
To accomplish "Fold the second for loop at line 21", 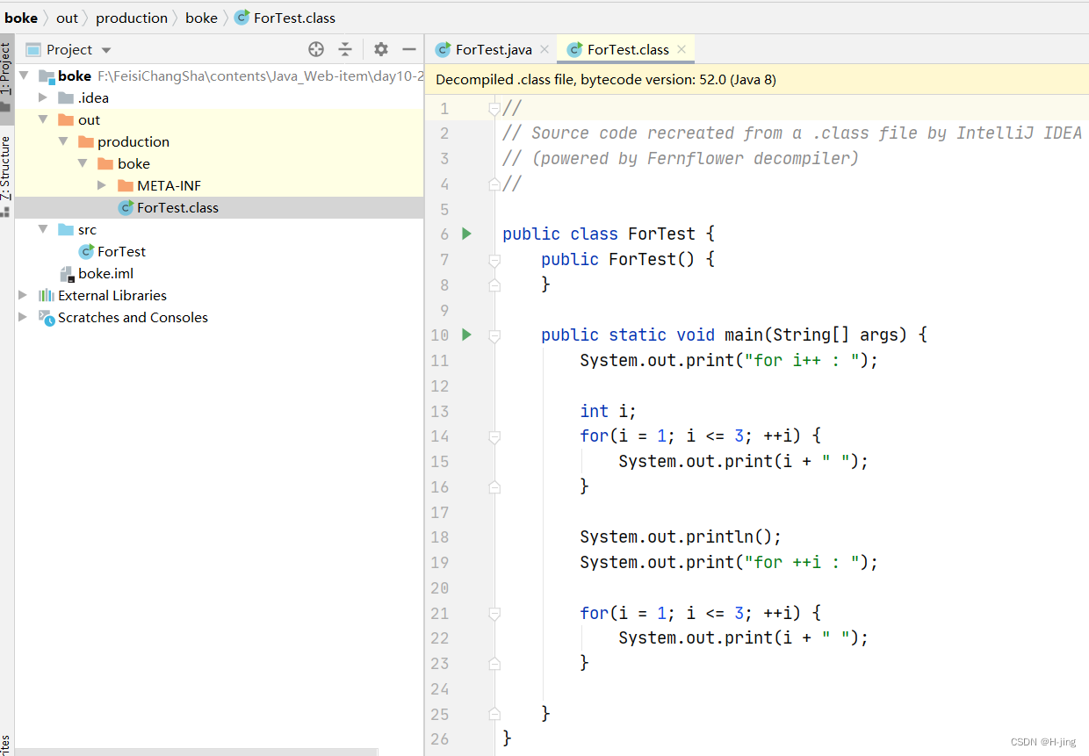I will coord(494,613).
